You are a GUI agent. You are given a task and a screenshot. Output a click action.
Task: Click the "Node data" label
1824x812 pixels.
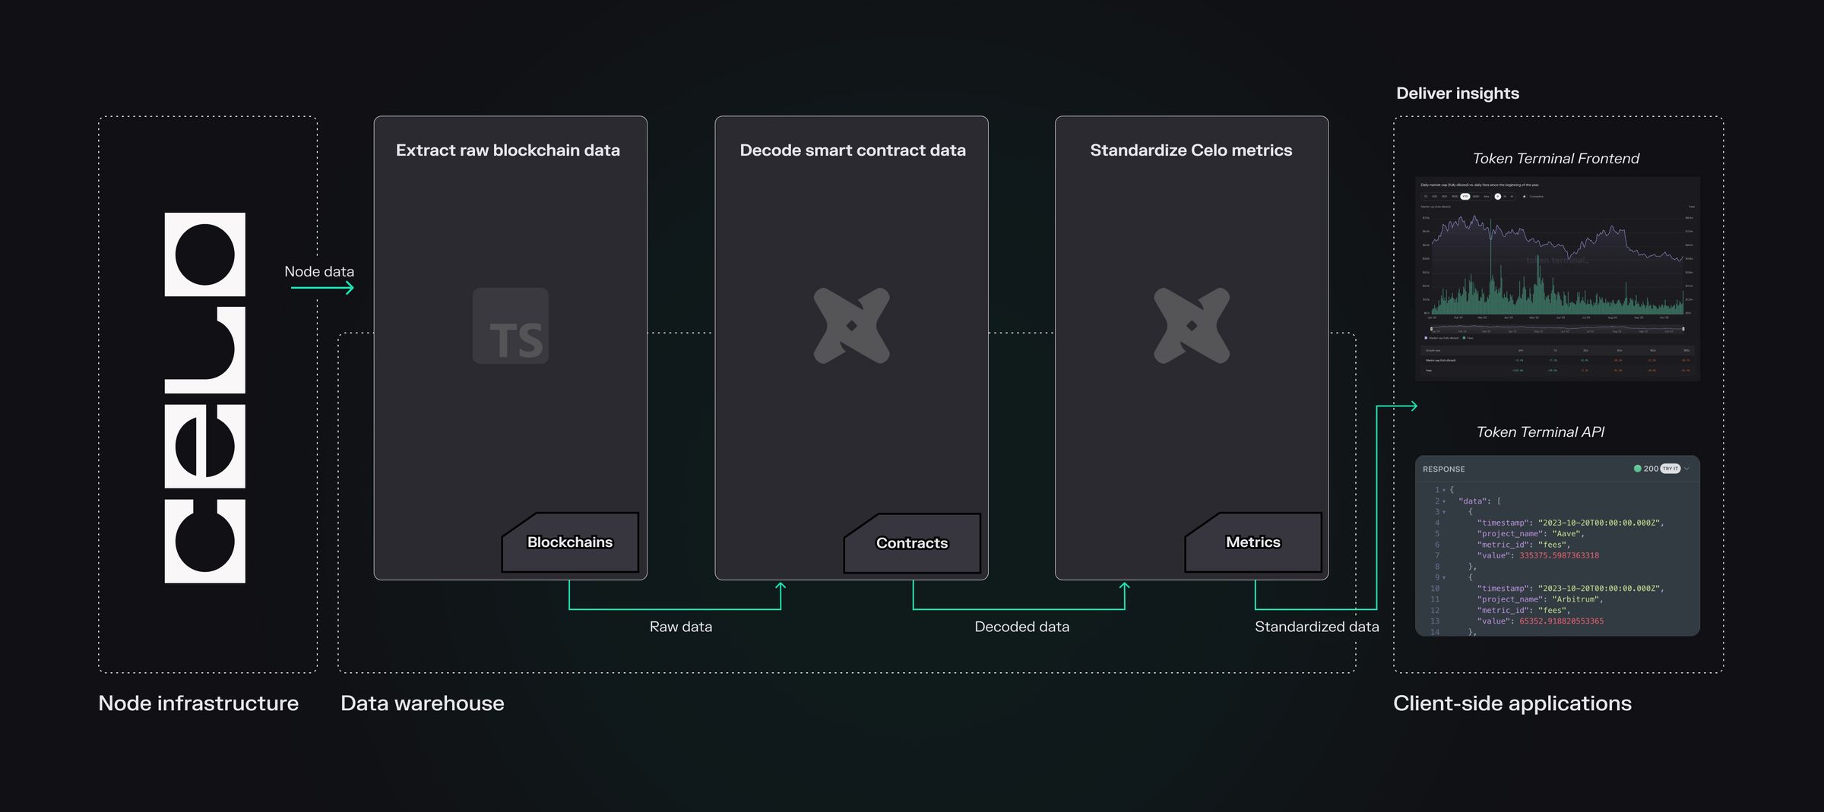tap(319, 272)
